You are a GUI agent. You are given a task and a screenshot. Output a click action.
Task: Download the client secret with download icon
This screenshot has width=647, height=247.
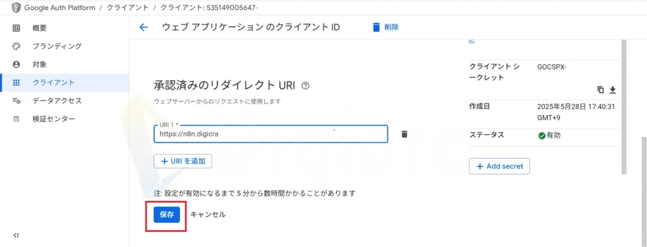[x=613, y=90]
